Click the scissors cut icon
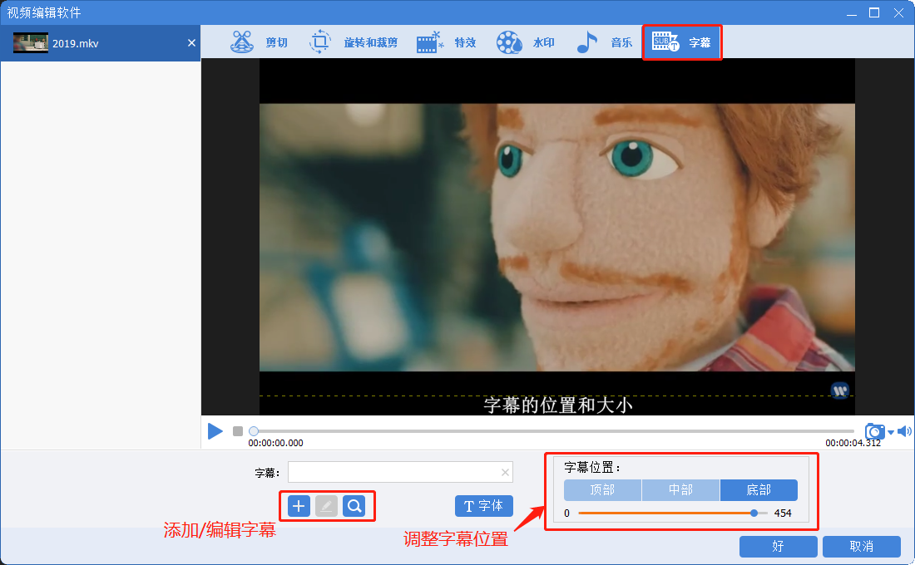Viewport: 915px width, 565px height. pos(241,42)
